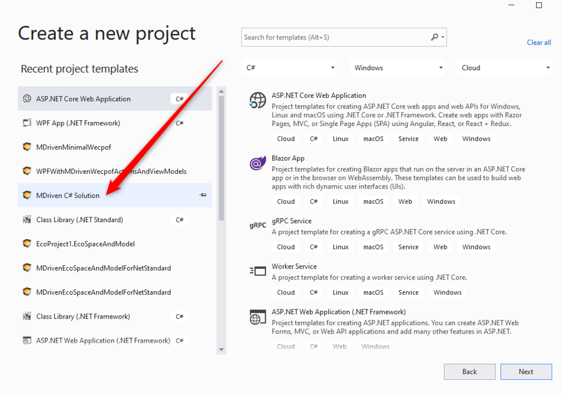
Task: Select Class Library (.NET Standard) template
Action: pos(115,219)
